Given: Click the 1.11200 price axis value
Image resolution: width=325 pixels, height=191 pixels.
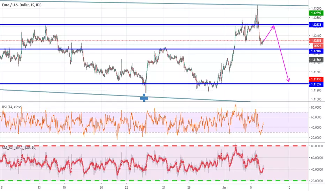Looking at the screenshot, I should pyautogui.click(x=316, y=90).
